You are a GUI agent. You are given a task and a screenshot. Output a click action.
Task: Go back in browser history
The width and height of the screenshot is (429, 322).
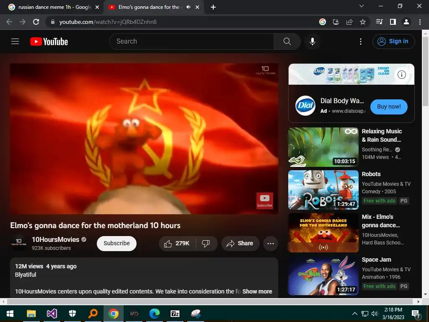point(9,22)
